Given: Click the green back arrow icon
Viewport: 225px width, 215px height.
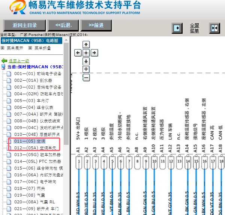Looking at the screenshot, I should [x=4, y=61].
